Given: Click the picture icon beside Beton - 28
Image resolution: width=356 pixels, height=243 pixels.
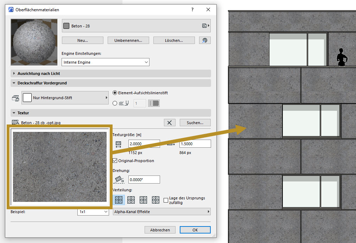Looking at the screenshot, I should point(204,26).
